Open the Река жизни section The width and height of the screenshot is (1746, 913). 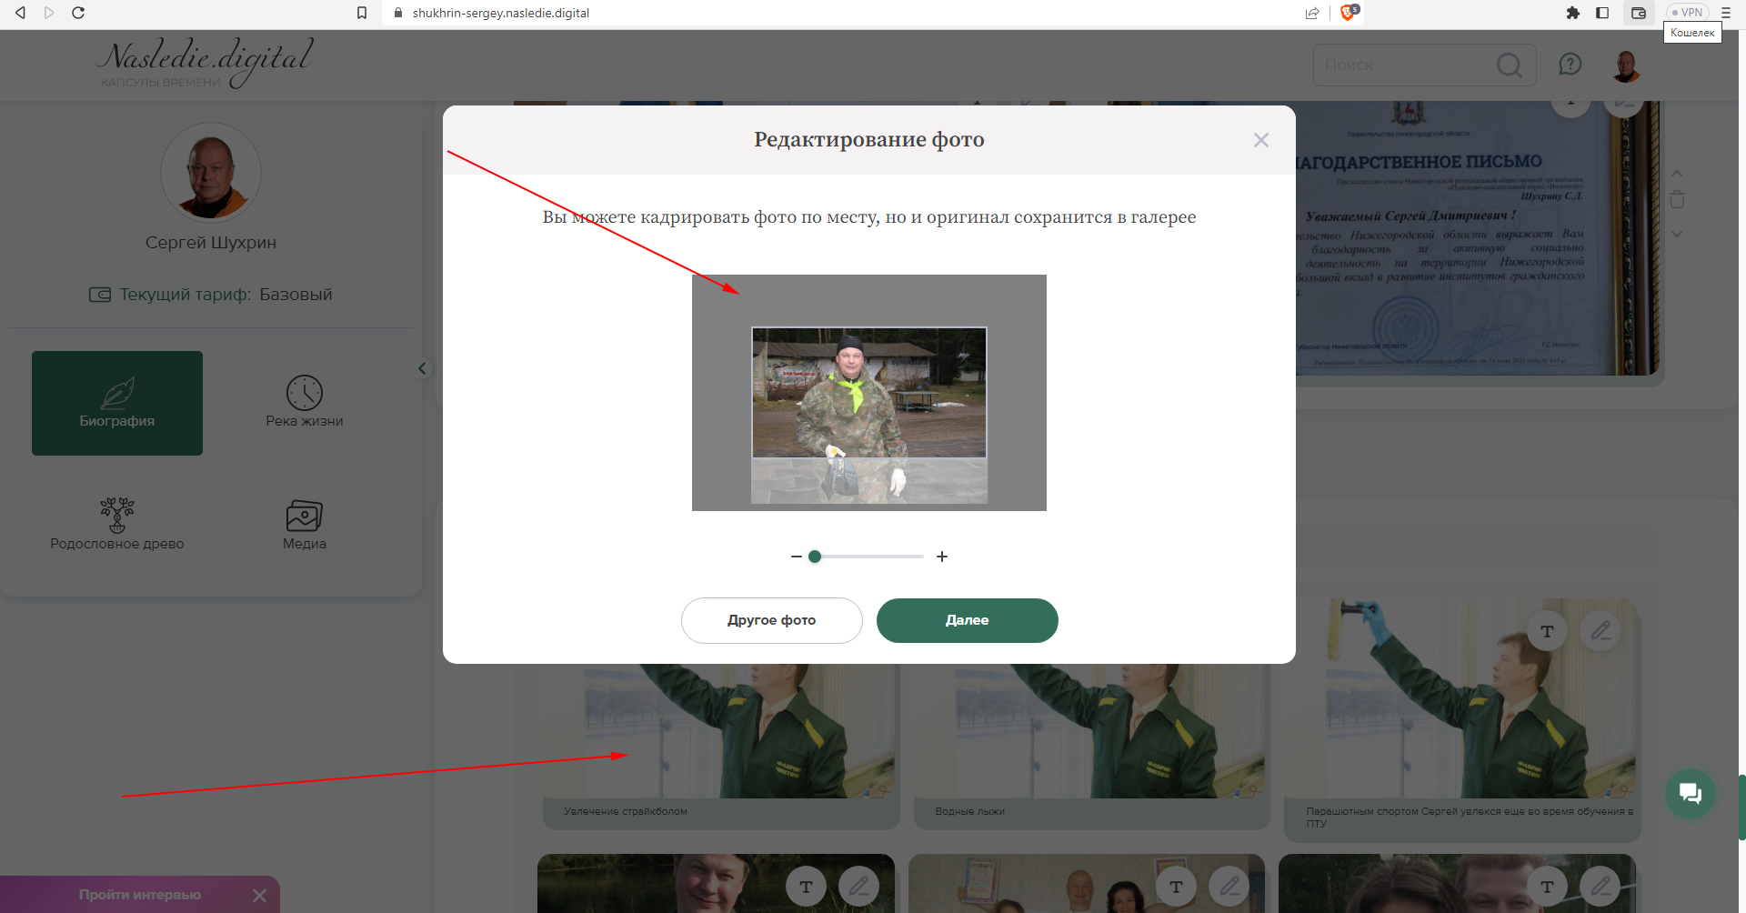pyautogui.click(x=305, y=403)
